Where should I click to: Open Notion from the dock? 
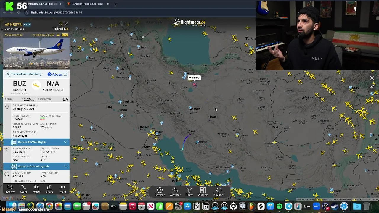tap(197, 206)
